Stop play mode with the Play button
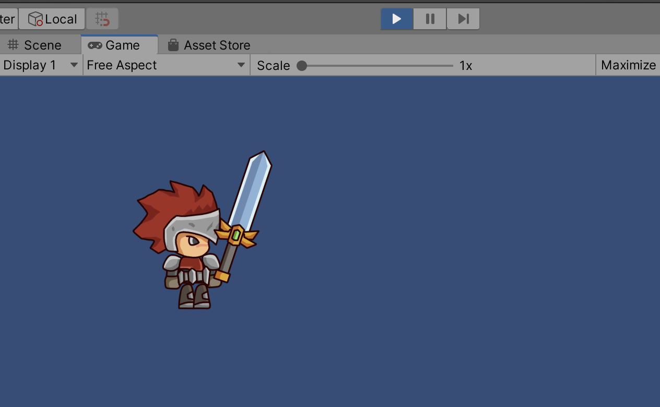Image resolution: width=660 pixels, height=407 pixels. pyautogui.click(x=397, y=19)
